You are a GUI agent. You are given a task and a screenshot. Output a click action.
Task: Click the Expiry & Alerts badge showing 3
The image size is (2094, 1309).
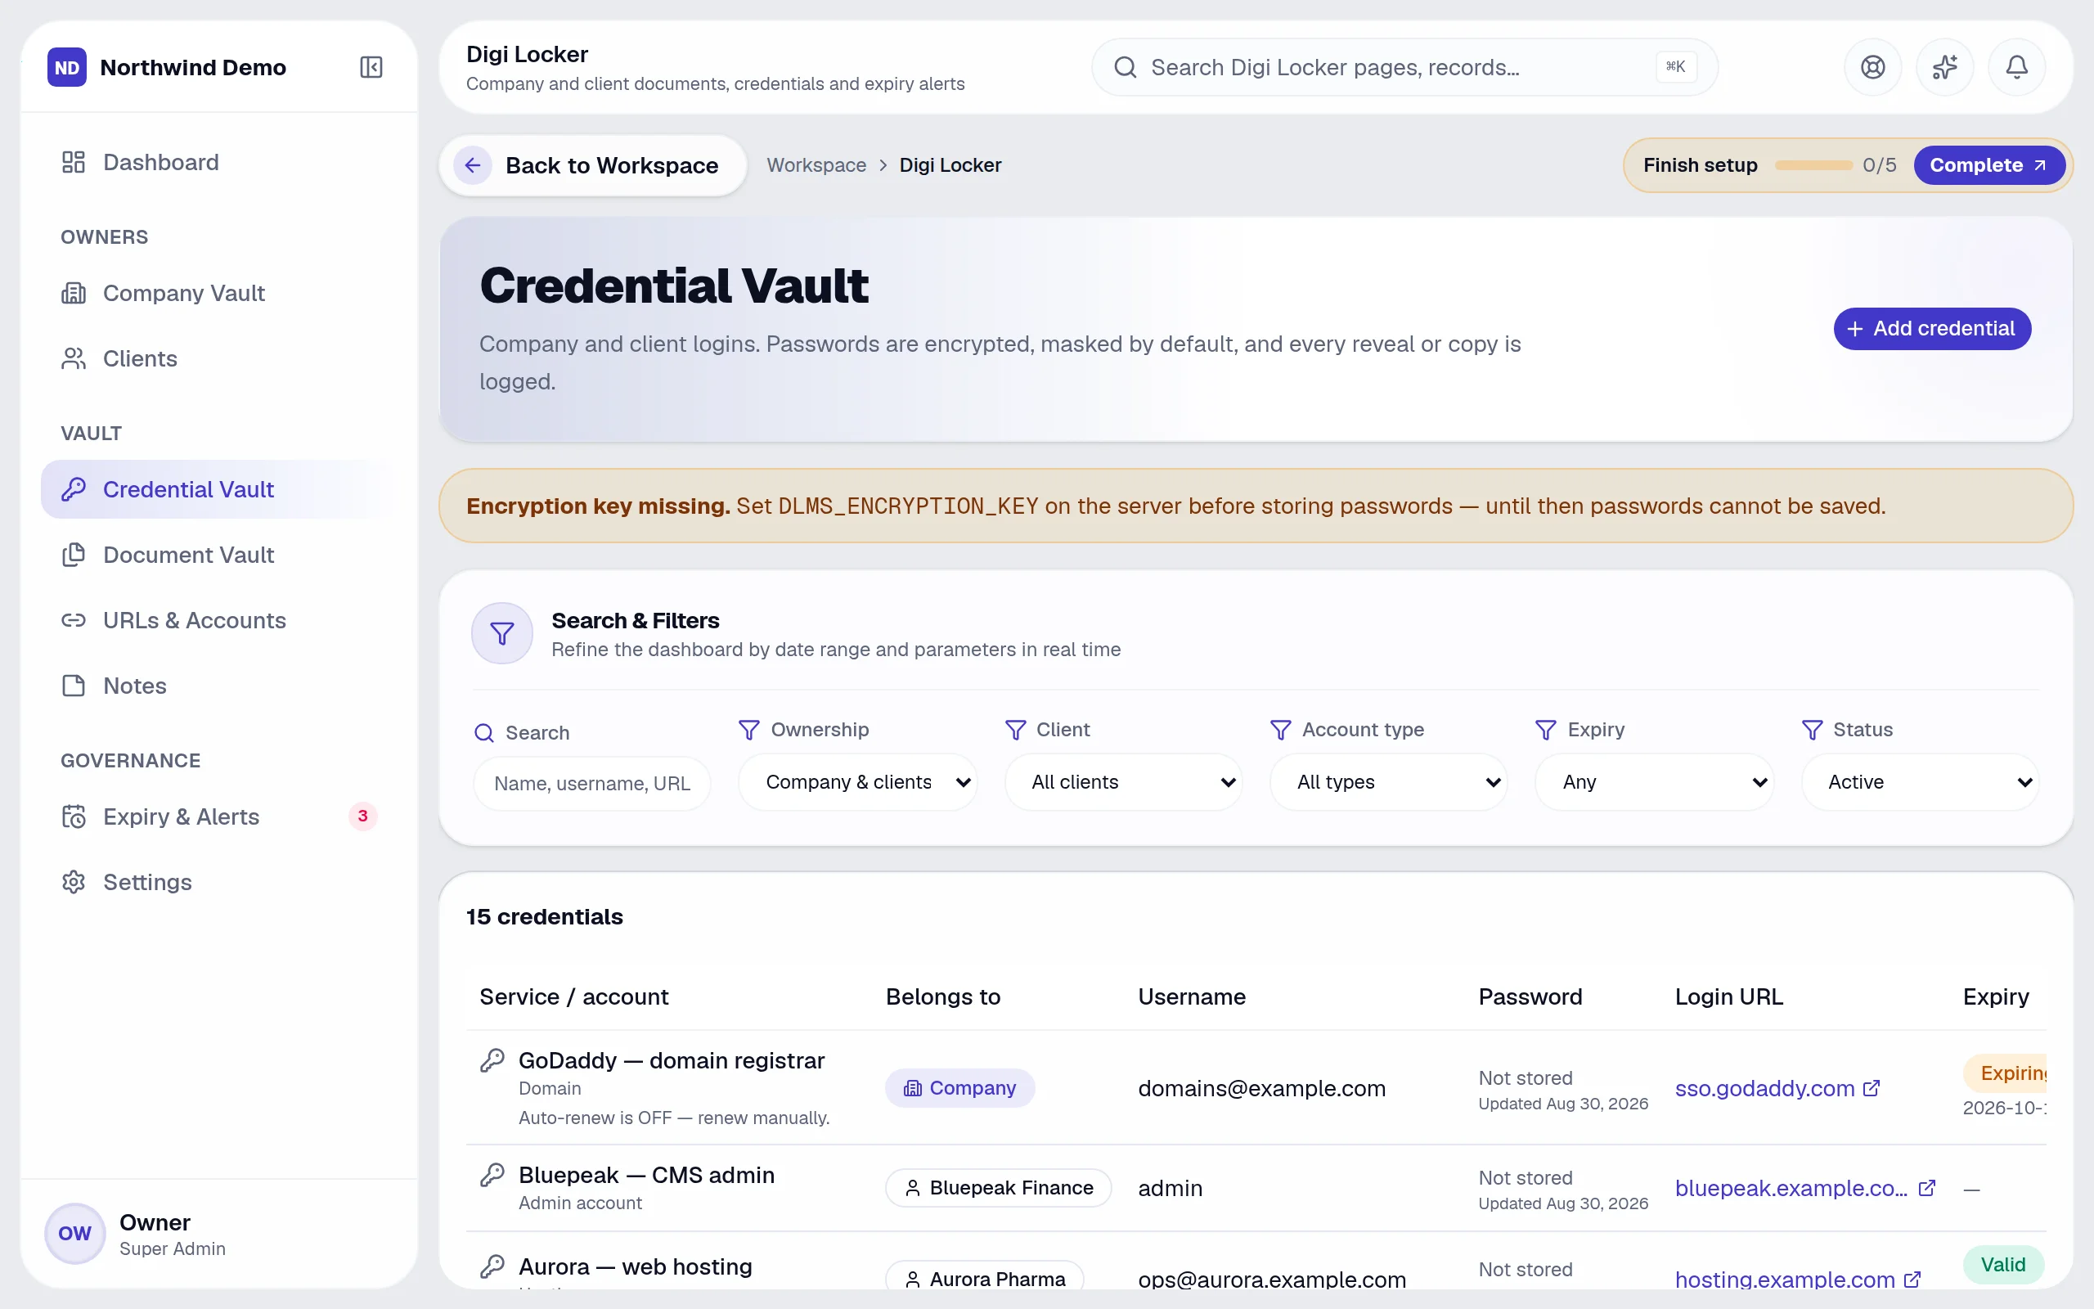pyautogui.click(x=362, y=816)
